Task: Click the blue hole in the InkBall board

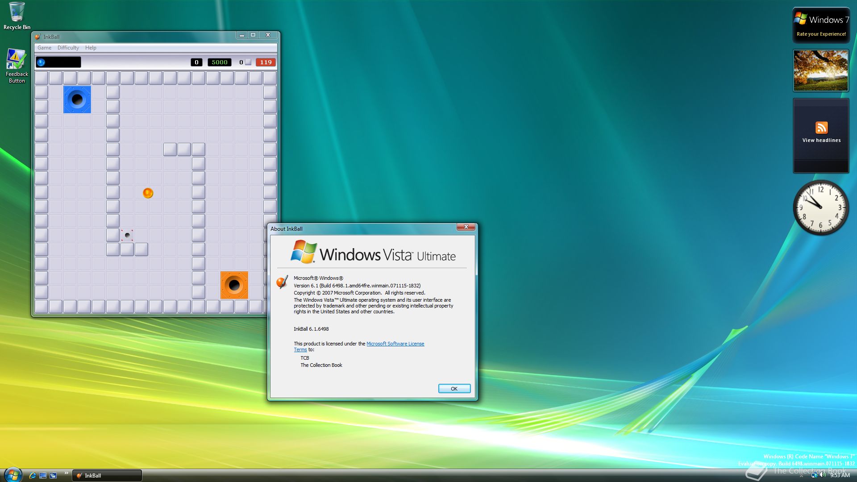Action: pos(77,100)
